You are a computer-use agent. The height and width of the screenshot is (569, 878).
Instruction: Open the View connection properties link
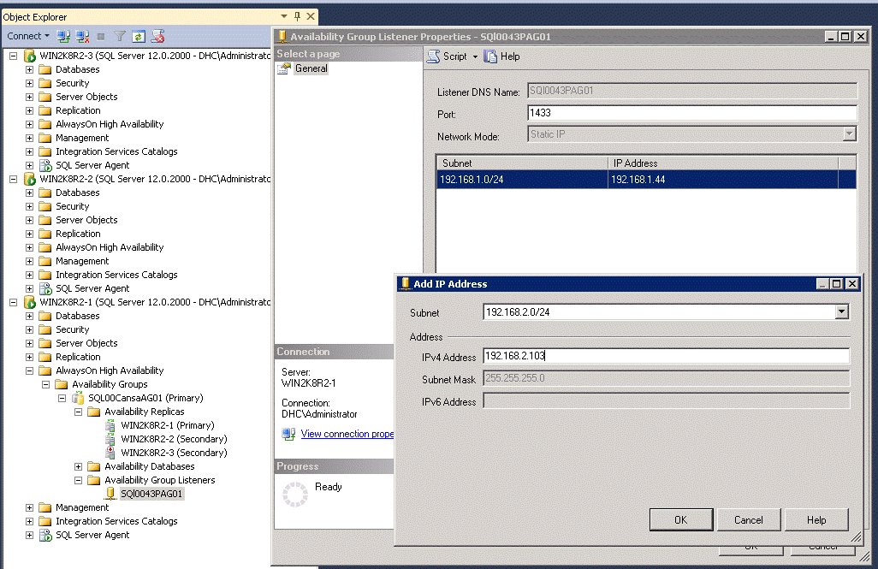347,434
